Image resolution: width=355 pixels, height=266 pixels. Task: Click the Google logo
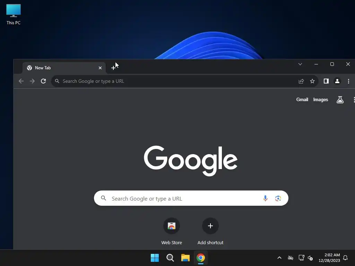[191, 161]
